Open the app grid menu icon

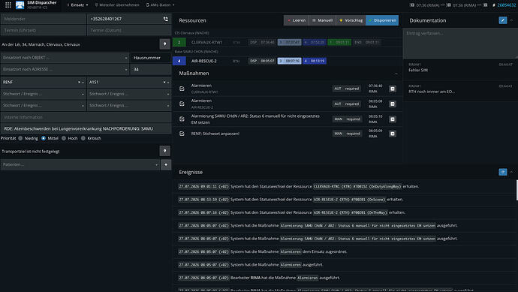coord(8,5)
